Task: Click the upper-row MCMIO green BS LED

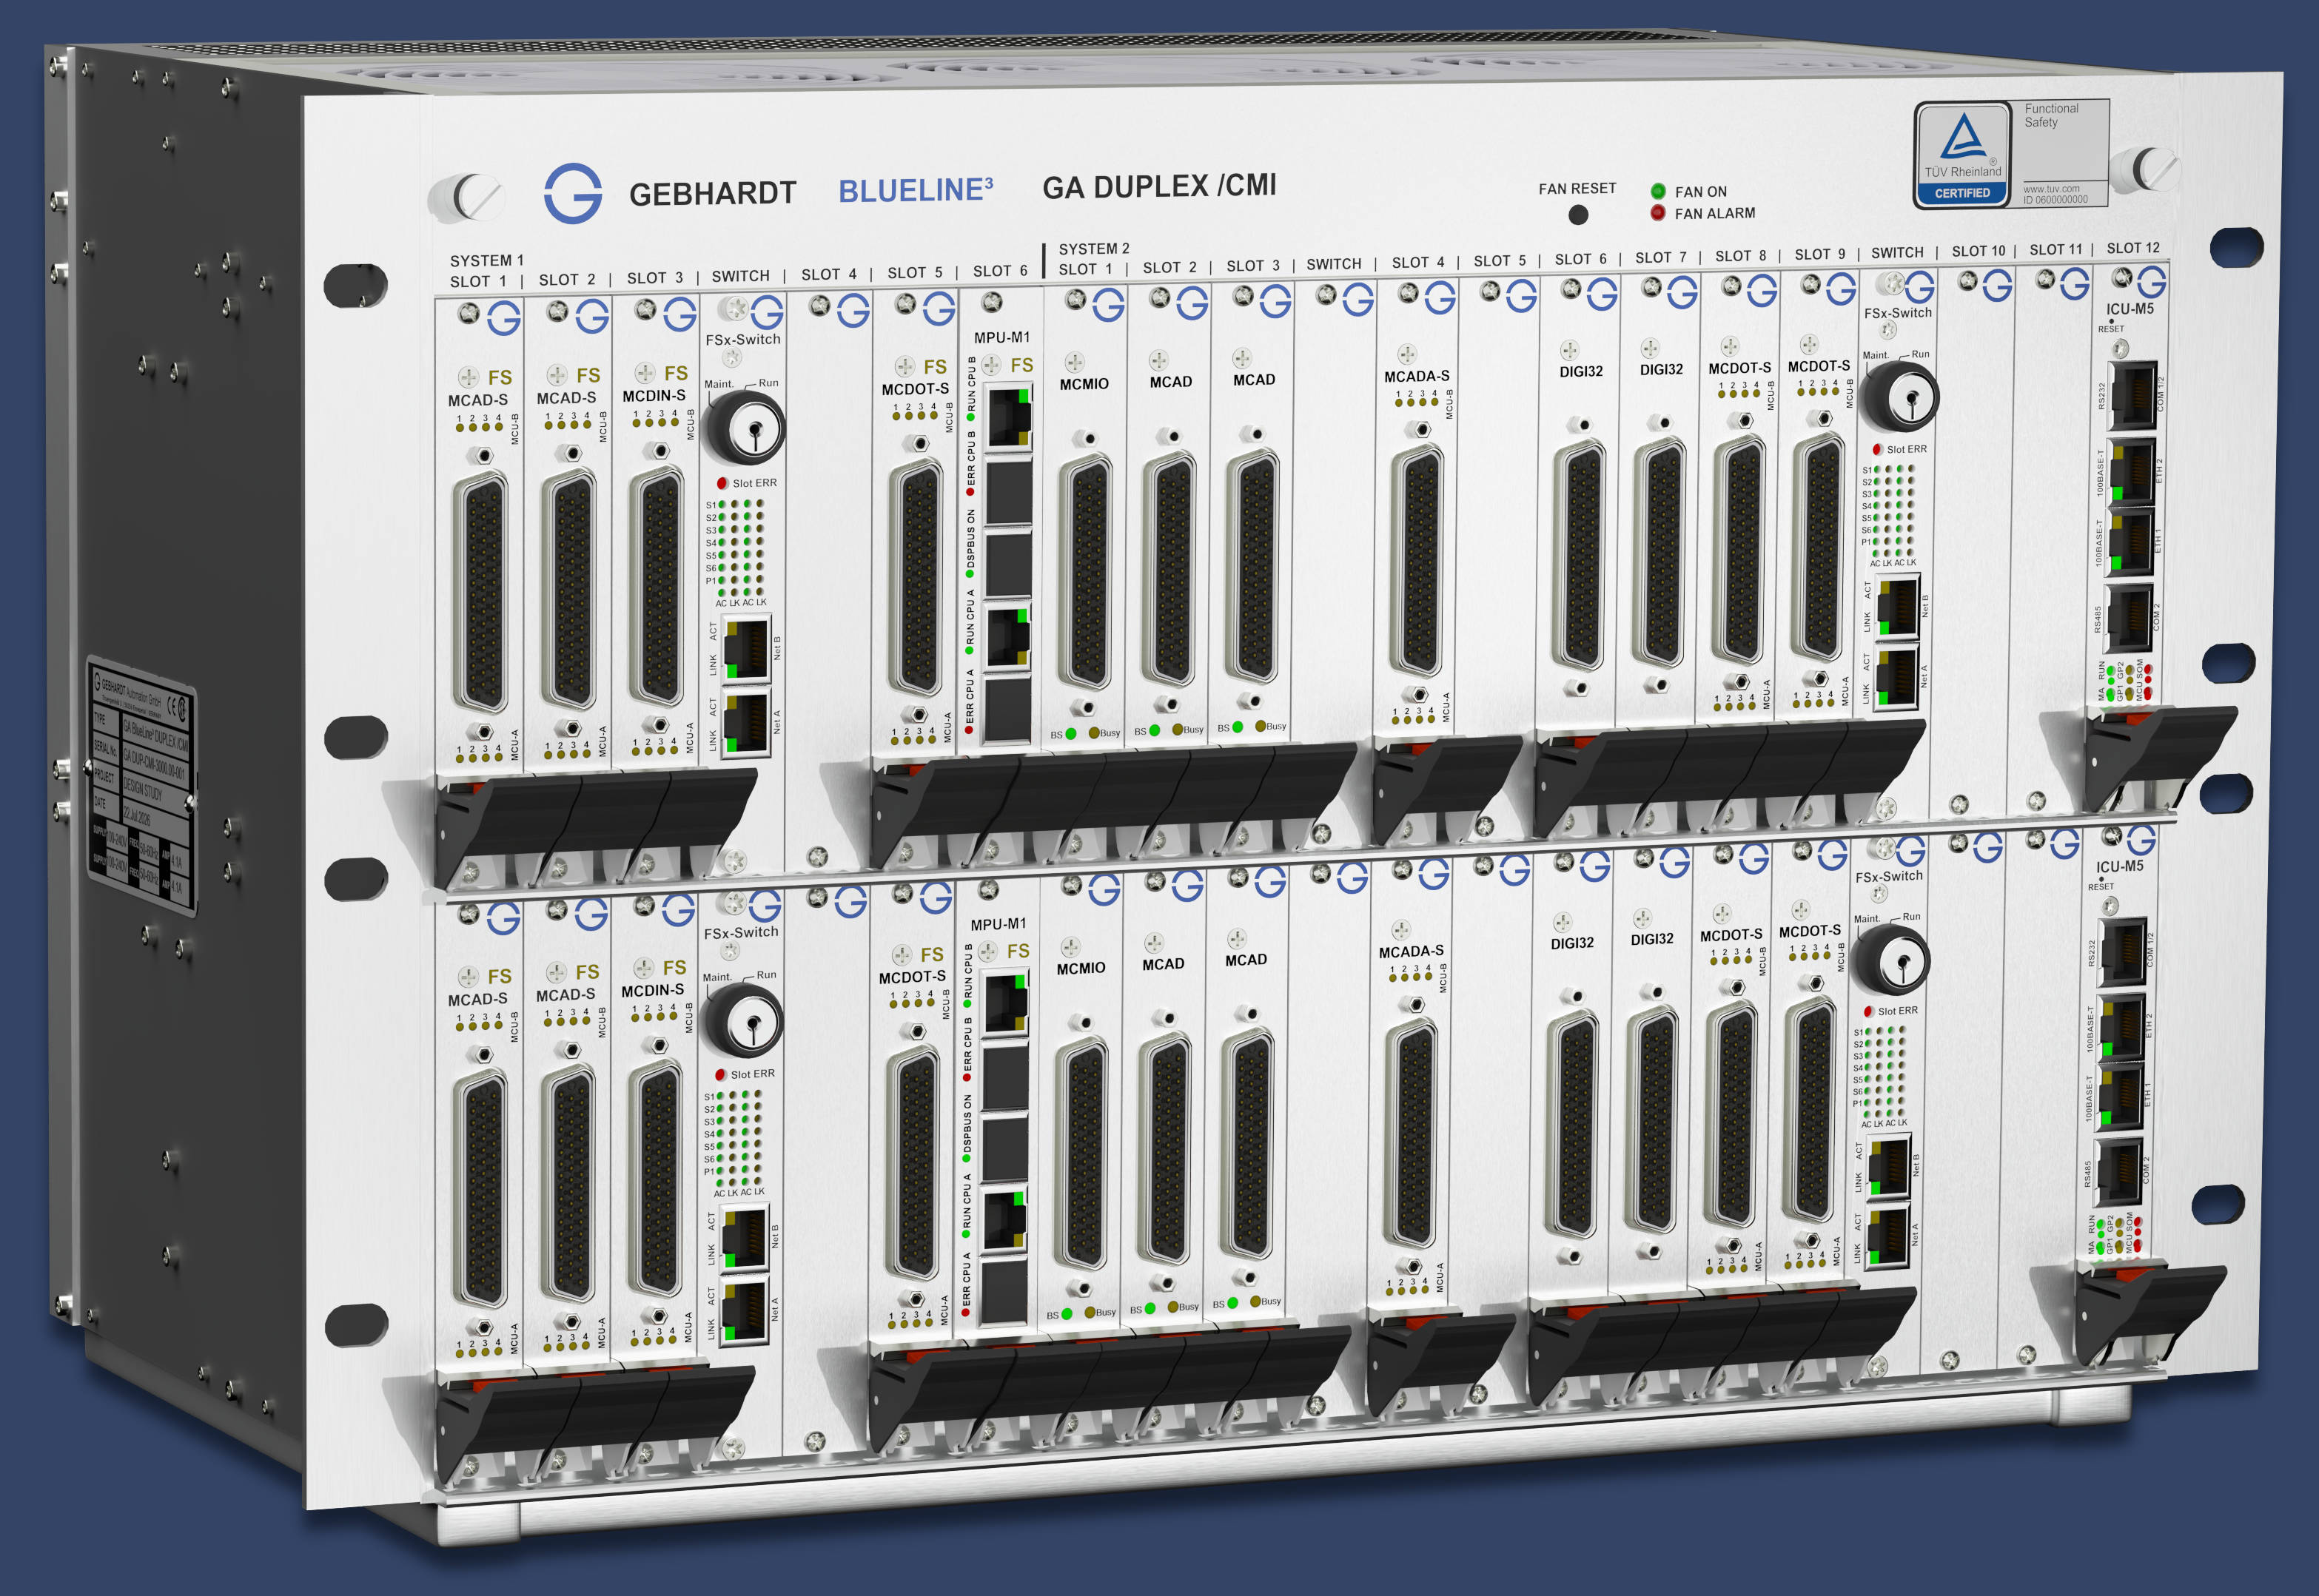Action: click(x=1070, y=733)
